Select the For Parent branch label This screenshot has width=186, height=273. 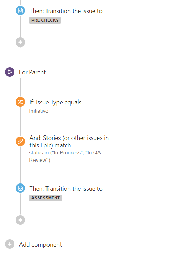click(x=32, y=72)
